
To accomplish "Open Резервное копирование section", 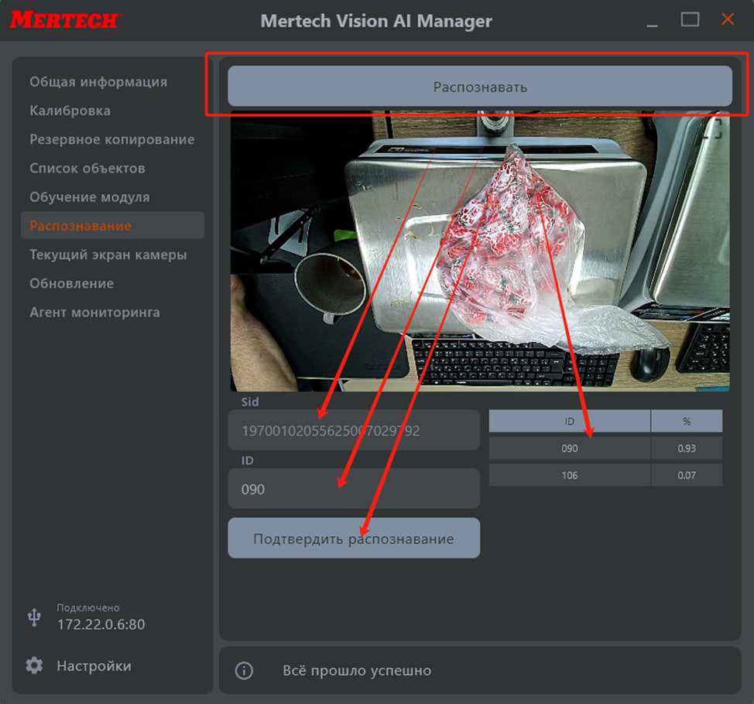I will pos(111,139).
